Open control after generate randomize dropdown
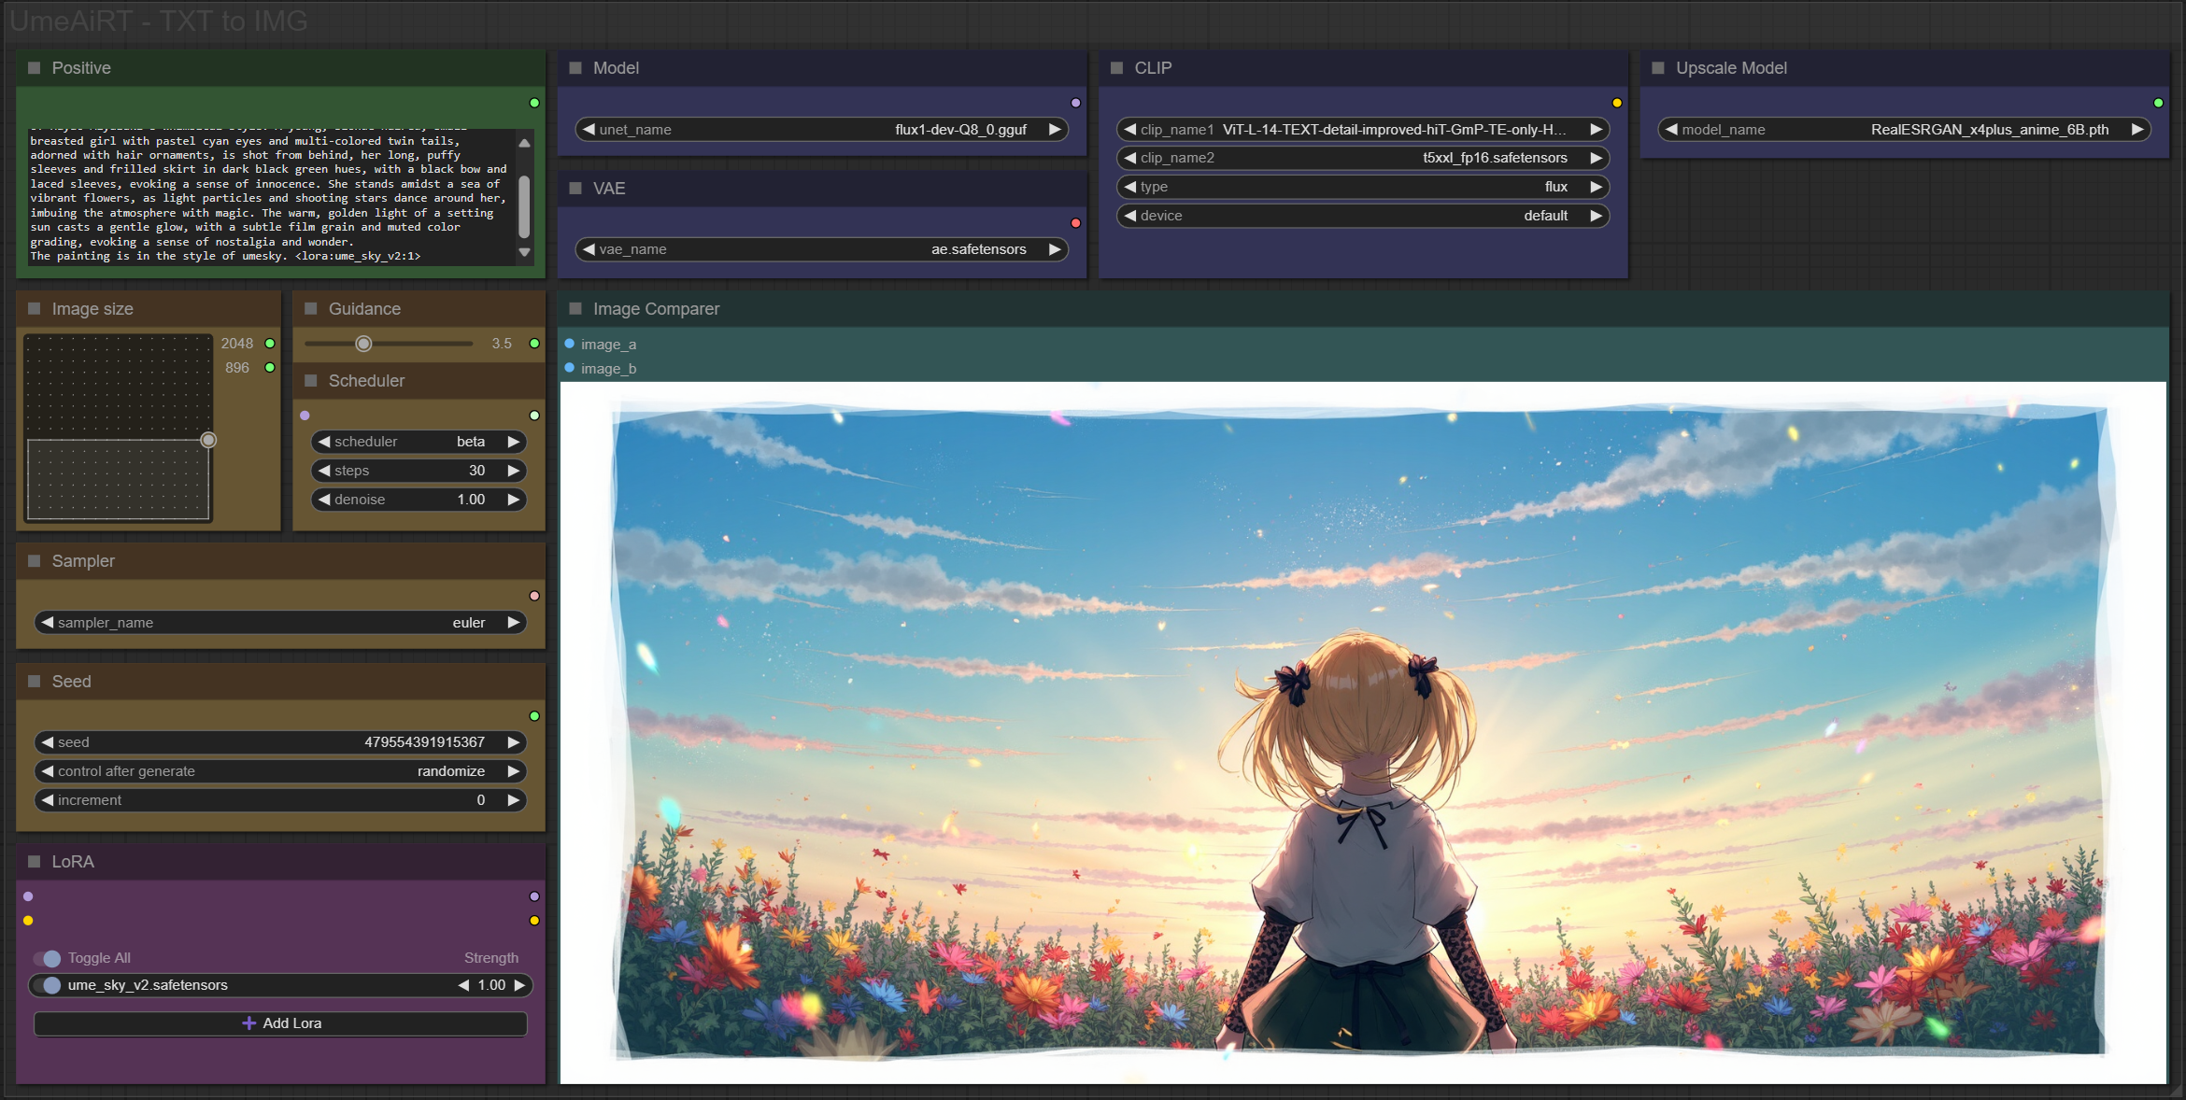The height and width of the screenshot is (1100, 2186). [280, 771]
